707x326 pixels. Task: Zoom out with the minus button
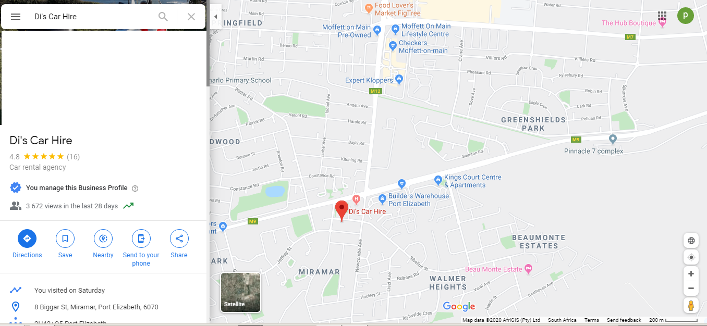(x=691, y=289)
